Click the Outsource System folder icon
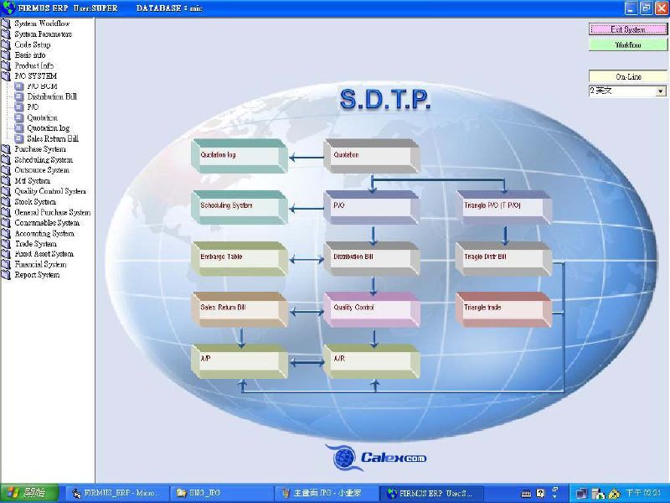The image size is (670, 503). (6, 170)
